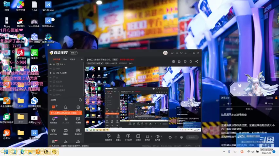Show the 图片 2 layer using its eye icon
Viewport: 279px width, 156px height.
click(x=51, y=95)
